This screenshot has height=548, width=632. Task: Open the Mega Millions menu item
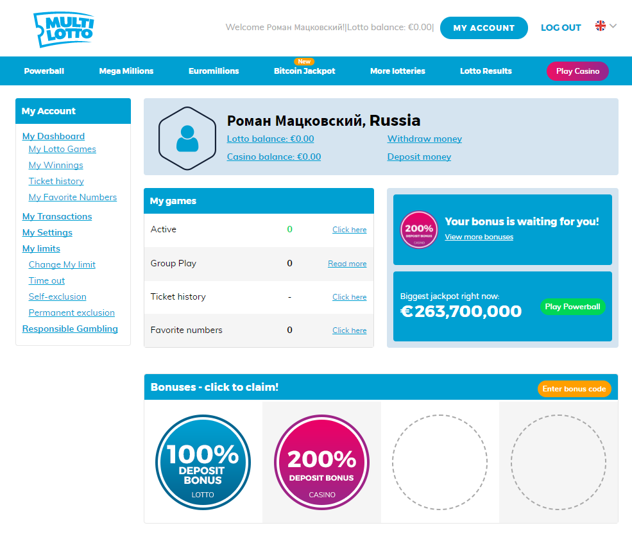[x=126, y=71]
